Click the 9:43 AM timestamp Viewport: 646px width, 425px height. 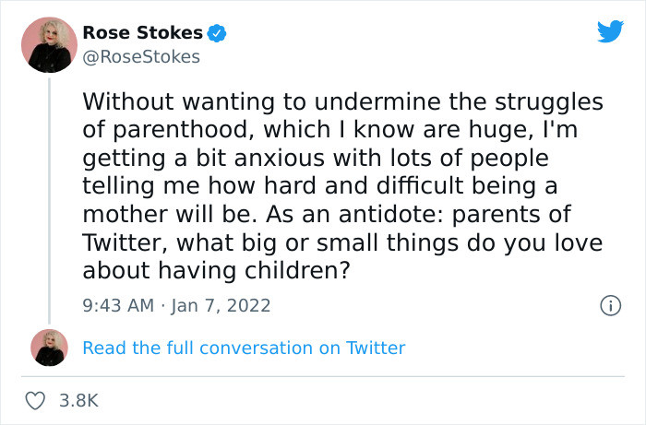click(117, 304)
